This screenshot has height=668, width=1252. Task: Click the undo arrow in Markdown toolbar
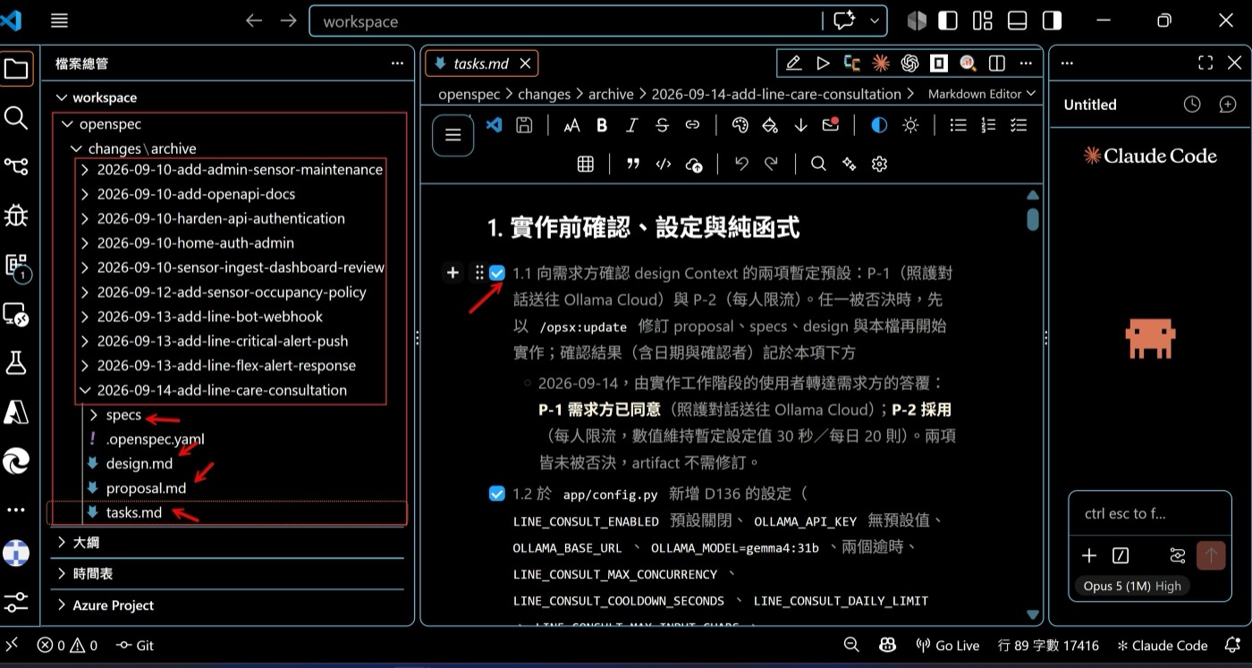pyautogui.click(x=740, y=164)
